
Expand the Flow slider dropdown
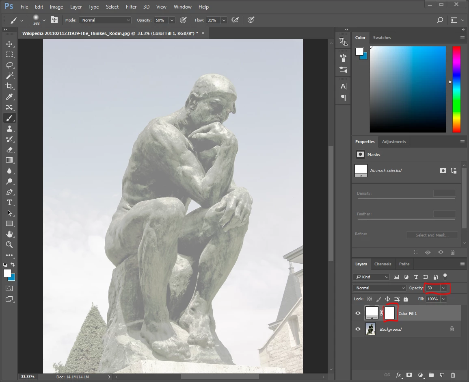[x=224, y=20]
